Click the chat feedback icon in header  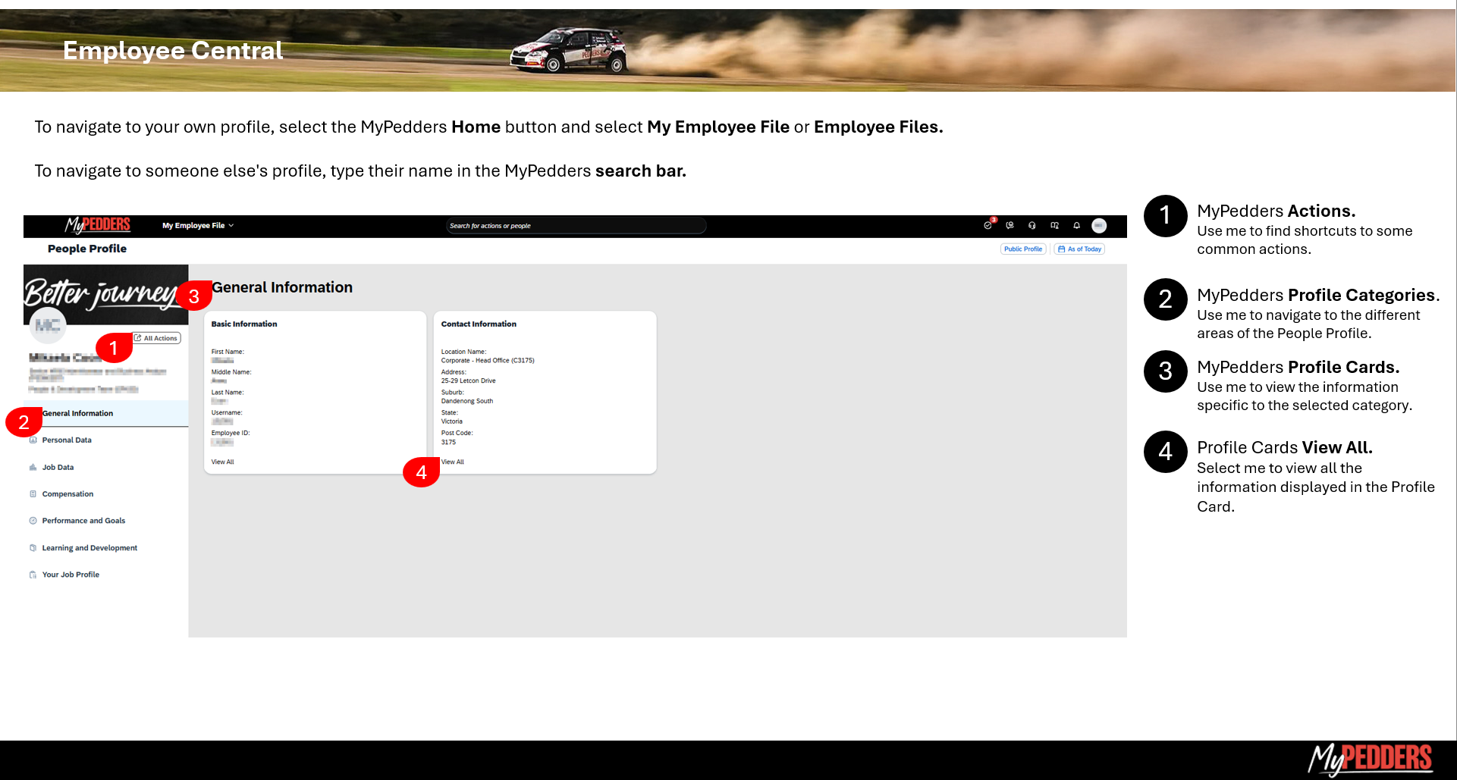click(1010, 226)
